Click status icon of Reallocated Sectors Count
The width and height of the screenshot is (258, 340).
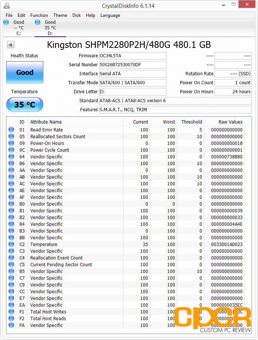pyautogui.click(x=11, y=136)
